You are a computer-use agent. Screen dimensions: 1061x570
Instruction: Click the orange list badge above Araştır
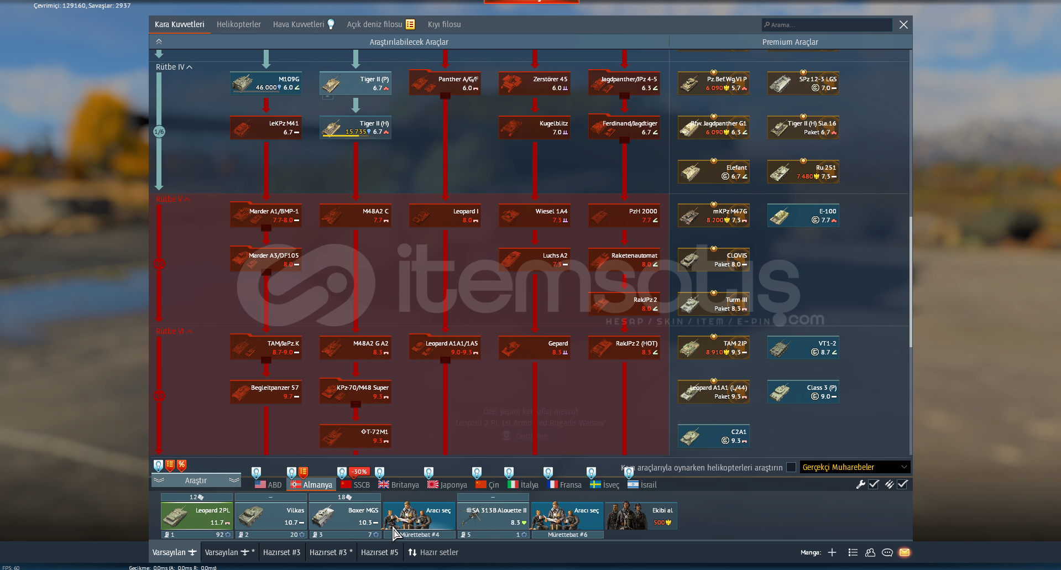170,466
